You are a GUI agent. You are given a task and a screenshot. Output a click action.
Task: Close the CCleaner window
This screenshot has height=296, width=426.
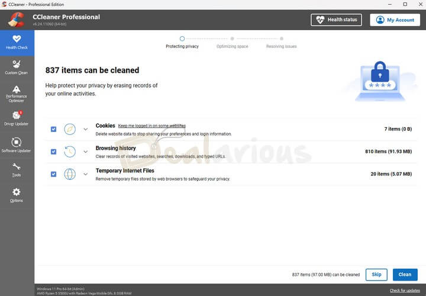(420, 4)
